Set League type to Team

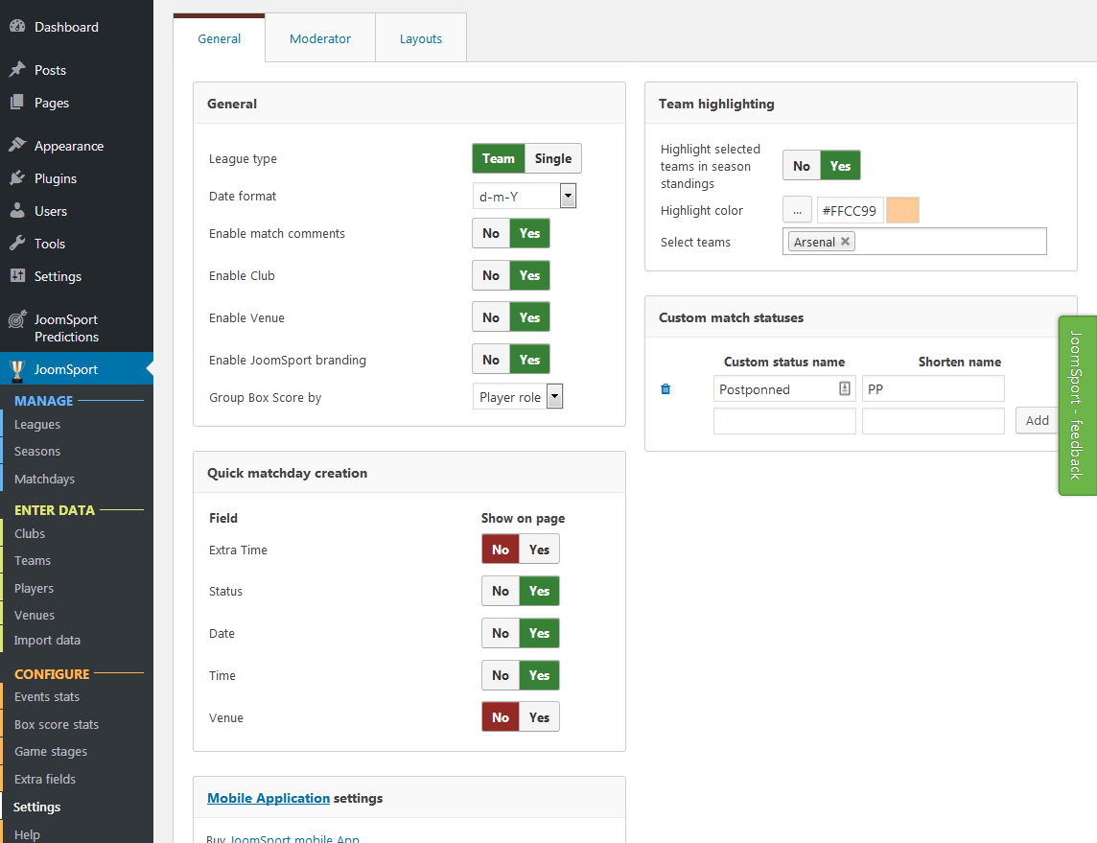coord(498,158)
